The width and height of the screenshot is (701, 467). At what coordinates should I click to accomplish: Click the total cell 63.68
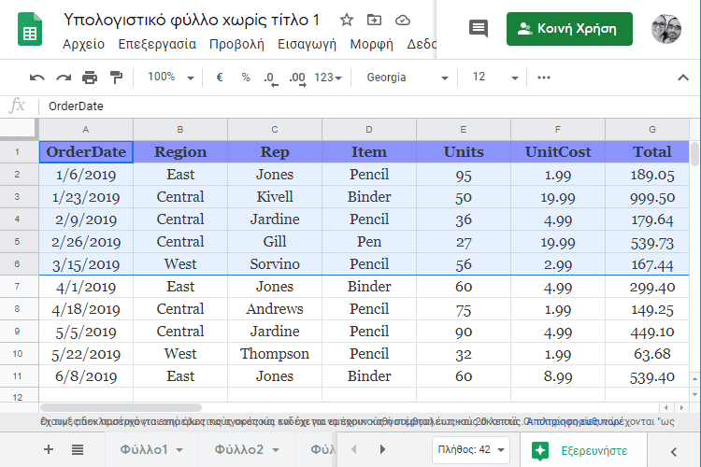648,354
